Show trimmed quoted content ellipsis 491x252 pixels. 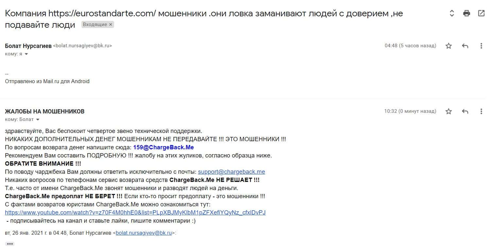pos(10,244)
